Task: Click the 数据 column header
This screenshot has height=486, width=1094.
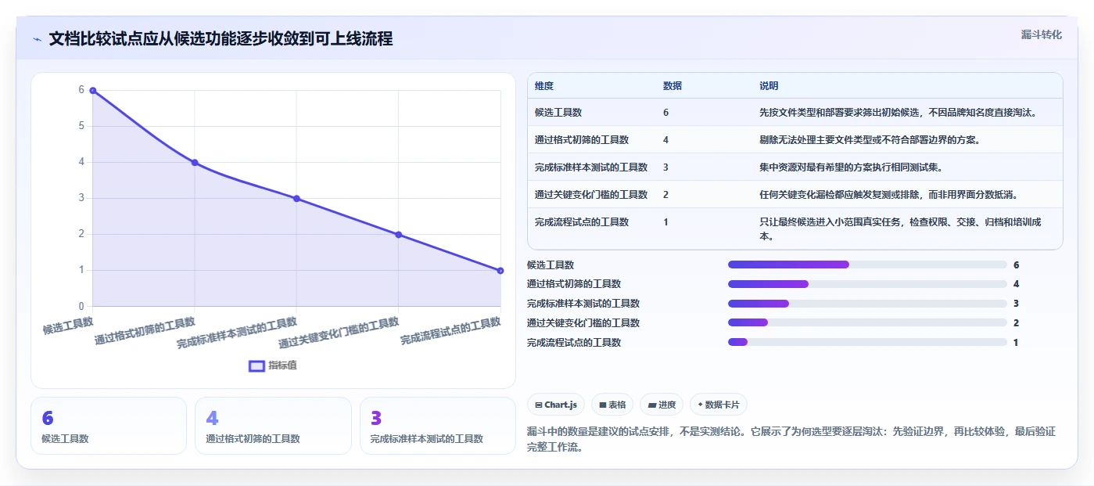Action: (673, 86)
